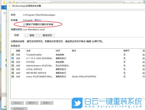
Task: Select the TrustedInstaller user icon
Action: (13, 55)
